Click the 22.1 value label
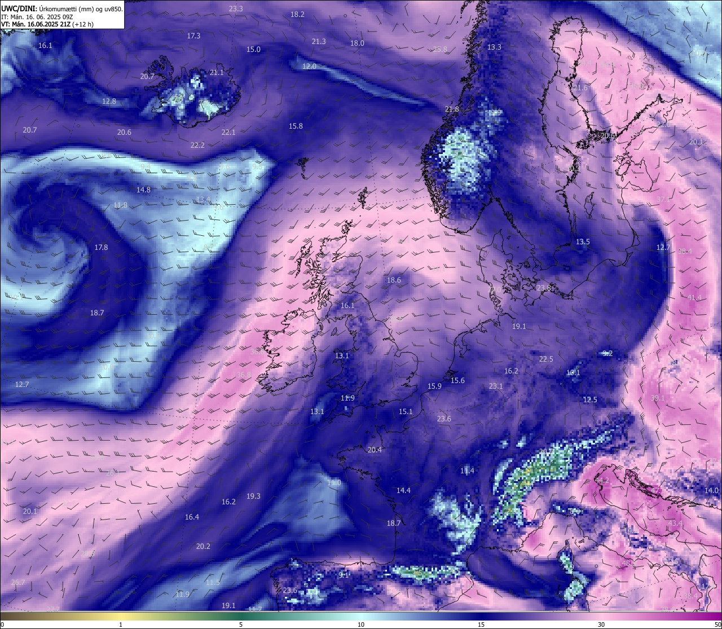The width and height of the screenshot is (722, 629). pos(228,132)
